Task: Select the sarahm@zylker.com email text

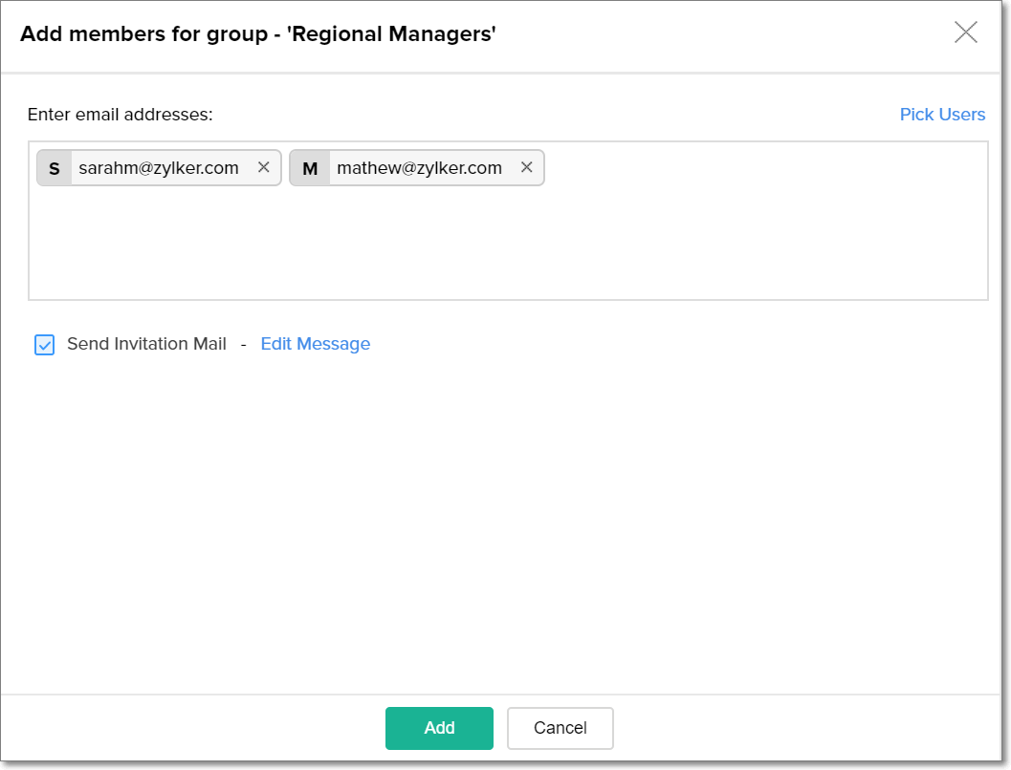Action: coord(159,168)
